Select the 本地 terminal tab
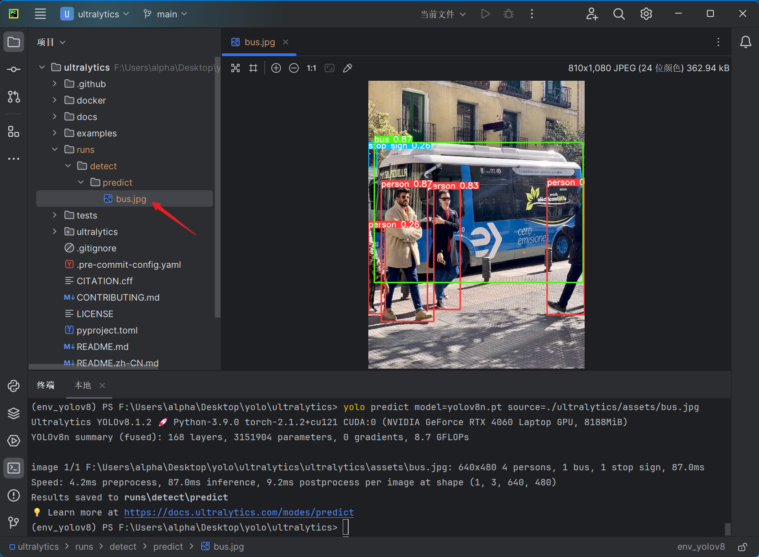Viewport: 759px width, 557px height. pos(83,385)
